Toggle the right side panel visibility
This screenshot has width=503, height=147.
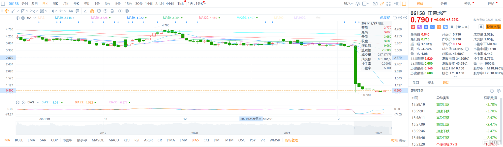coord(404,4)
